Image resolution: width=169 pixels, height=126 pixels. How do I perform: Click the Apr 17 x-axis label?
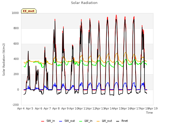tap(135, 108)
